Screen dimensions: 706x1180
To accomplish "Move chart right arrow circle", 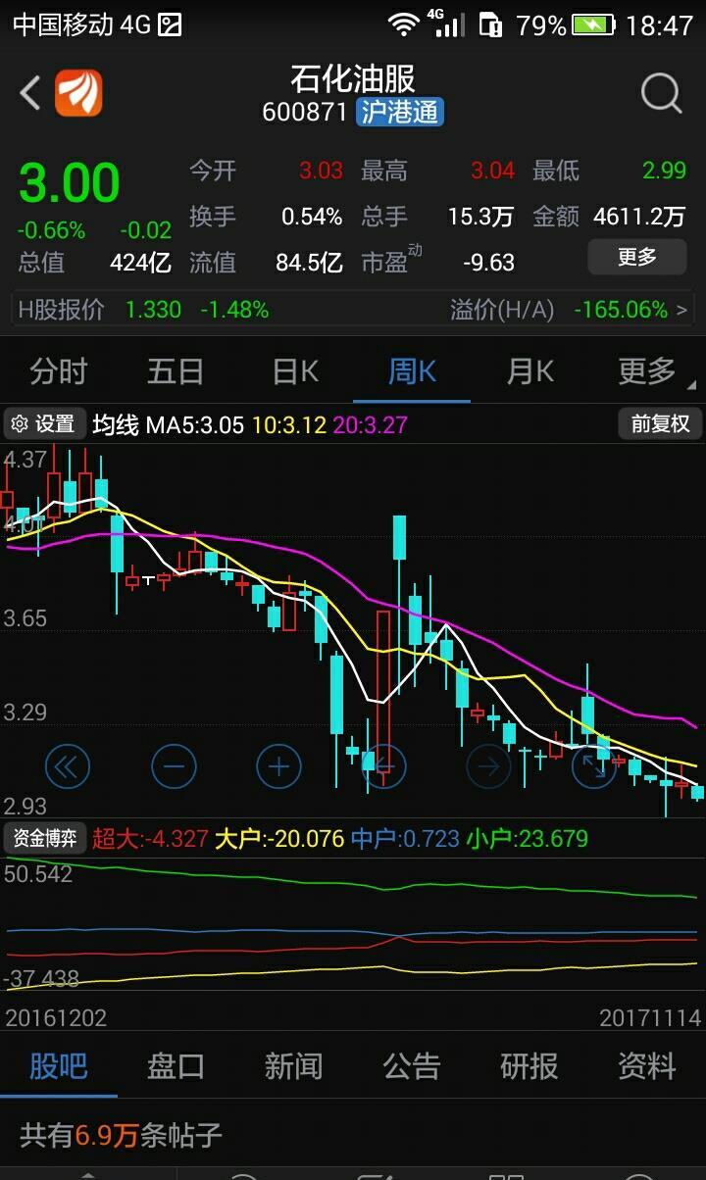I will (x=489, y=766).
